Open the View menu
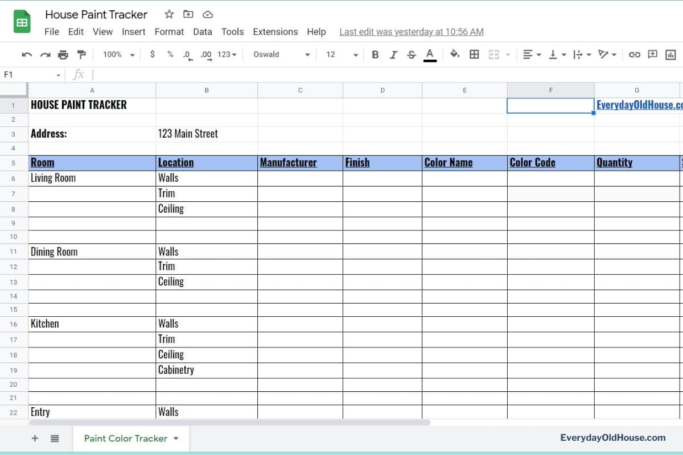Screen dimensions: 683x455 pyautogui.click(x=102, y=32)
